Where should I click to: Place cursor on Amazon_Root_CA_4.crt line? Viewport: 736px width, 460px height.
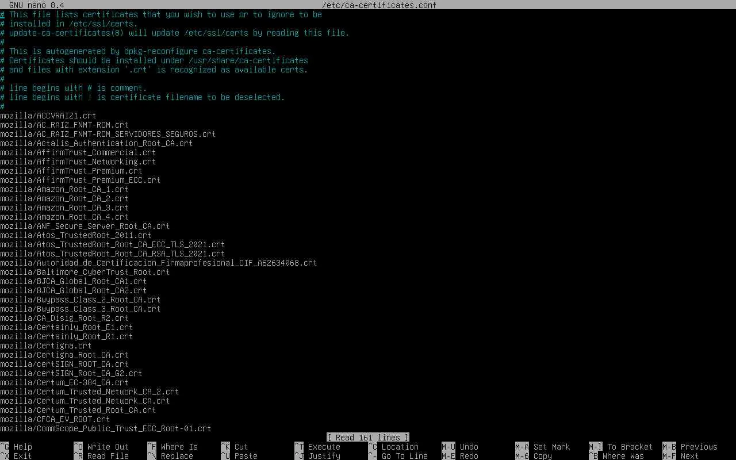(x=64, y=217)
